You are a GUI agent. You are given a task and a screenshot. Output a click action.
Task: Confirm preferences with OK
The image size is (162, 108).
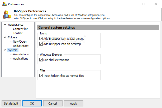[32, 103]
